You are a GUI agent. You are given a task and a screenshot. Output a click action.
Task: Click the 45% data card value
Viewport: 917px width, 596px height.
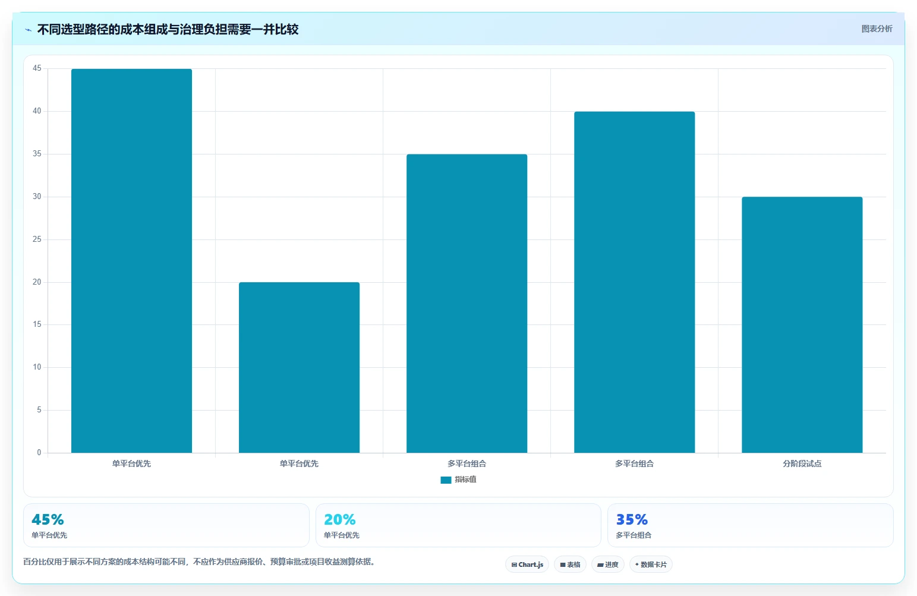[x=48, y=519]
